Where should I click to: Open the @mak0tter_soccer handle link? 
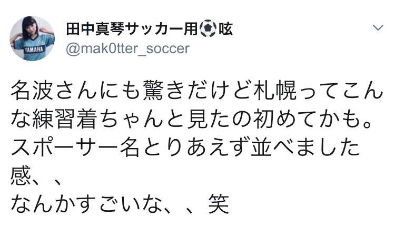(128, 49)
